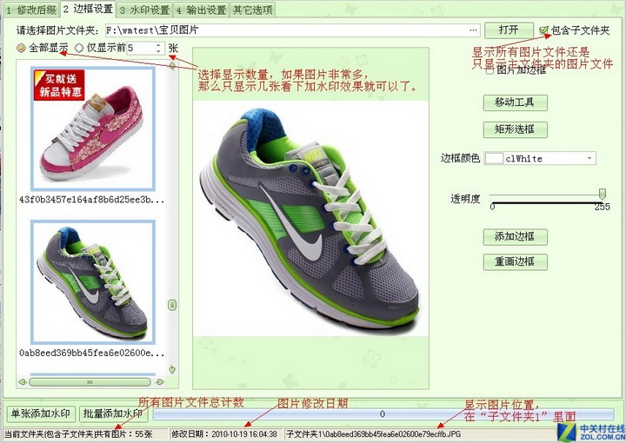Click the white border color swatch

(x=494, y=158)
